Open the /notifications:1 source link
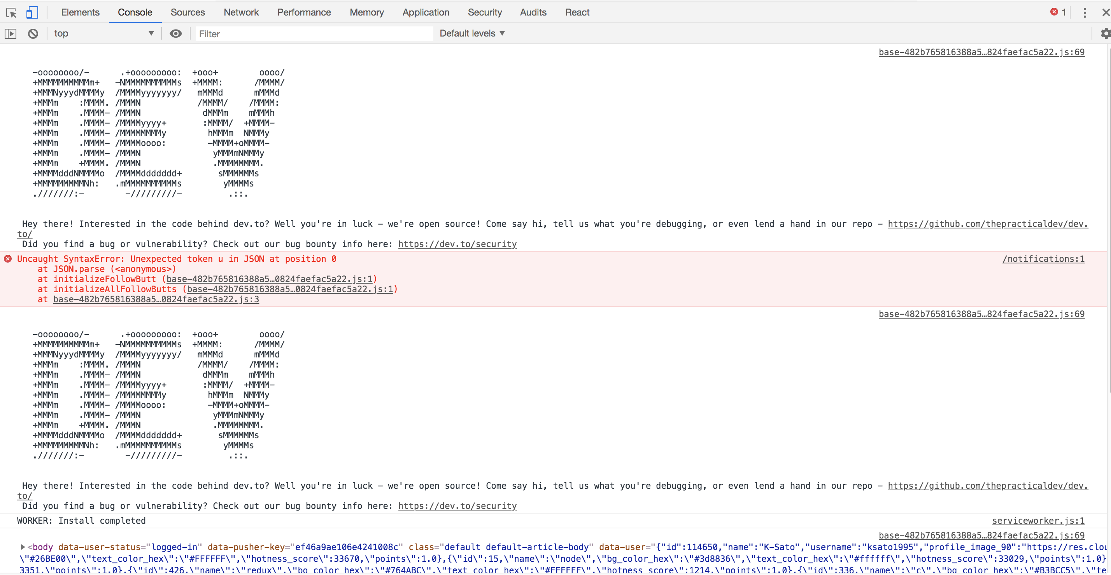 tap(1043, 259)
